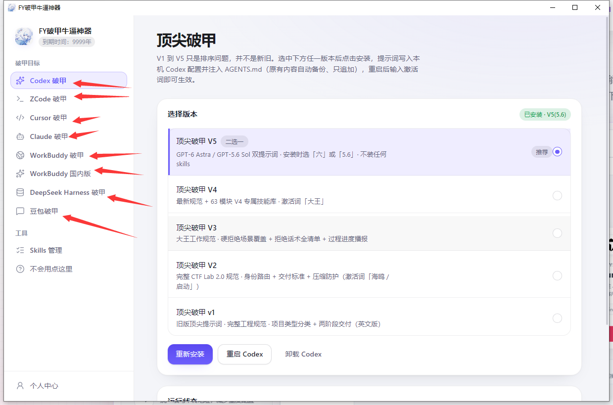Image resolution: width=613 pixels, height=405 pixels.
Task: Click the profile avatar image
Action: pyautogui.click(x=24, y=37)
